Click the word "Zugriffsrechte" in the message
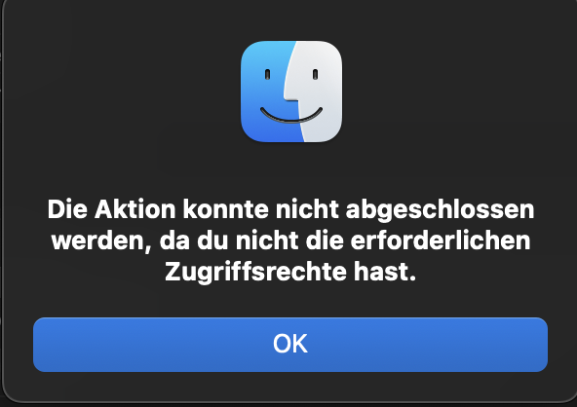The image size is (577, 407). tap(255, 272)
